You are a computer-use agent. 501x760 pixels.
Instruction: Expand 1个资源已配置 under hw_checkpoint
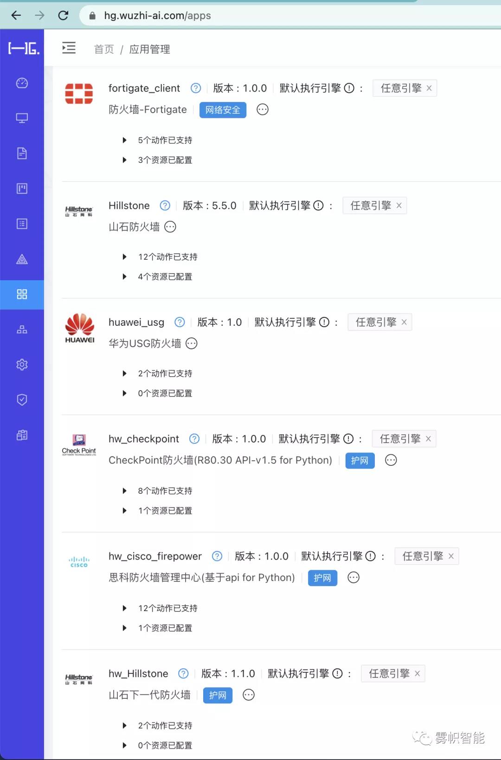pyautogui.click(x=124, y=511)
